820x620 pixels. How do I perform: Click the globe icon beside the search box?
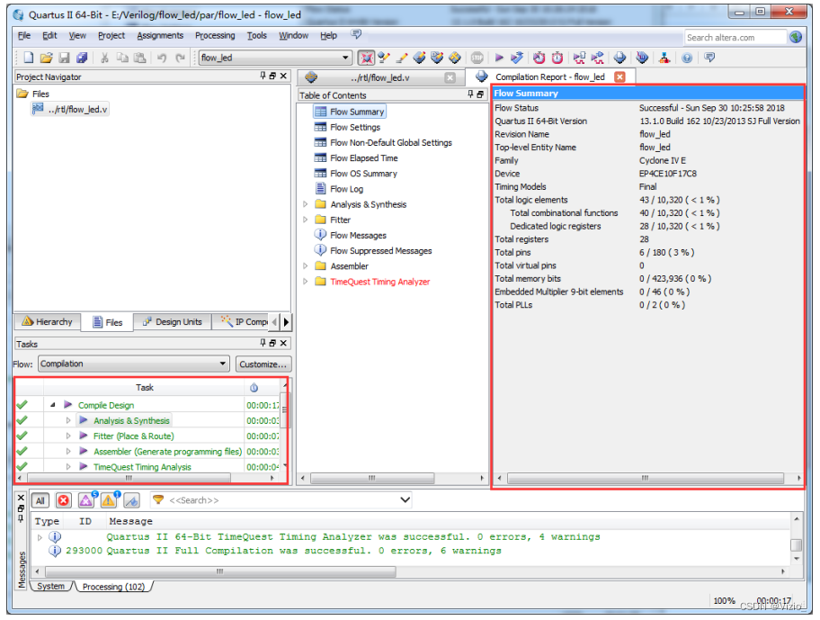[796, 37]
